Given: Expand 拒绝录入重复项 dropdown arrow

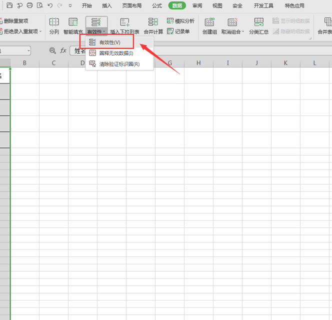Looking at the screenshot, I should click(x=40, y=31).
